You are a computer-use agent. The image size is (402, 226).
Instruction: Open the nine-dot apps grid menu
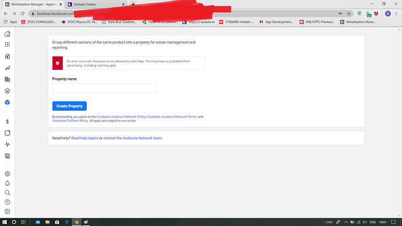pyautogui.click(x=7, y=45)
